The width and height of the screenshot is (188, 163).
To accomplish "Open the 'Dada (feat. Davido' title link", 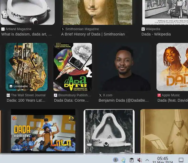I will point(173,100).
